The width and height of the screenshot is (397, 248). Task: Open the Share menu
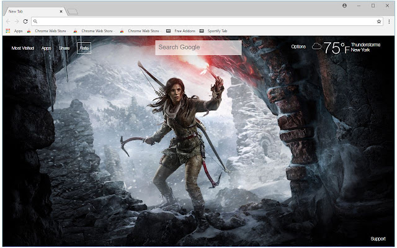pyautogui.click(x=64, y=48)
